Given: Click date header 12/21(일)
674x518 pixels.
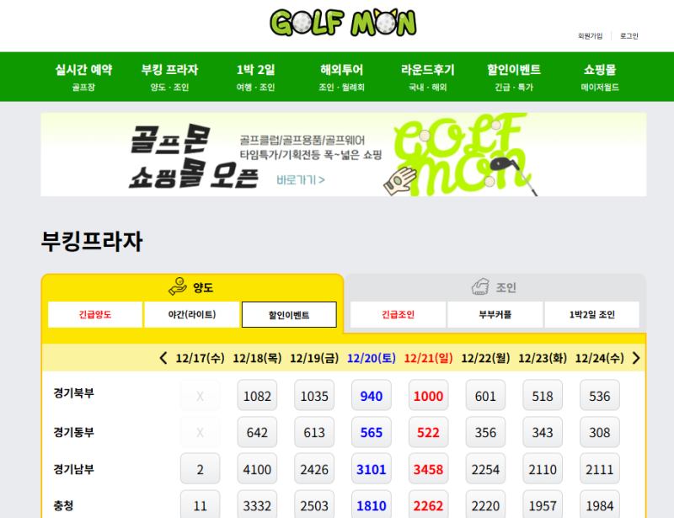Looking at the screenshot, I should (429, 358).
